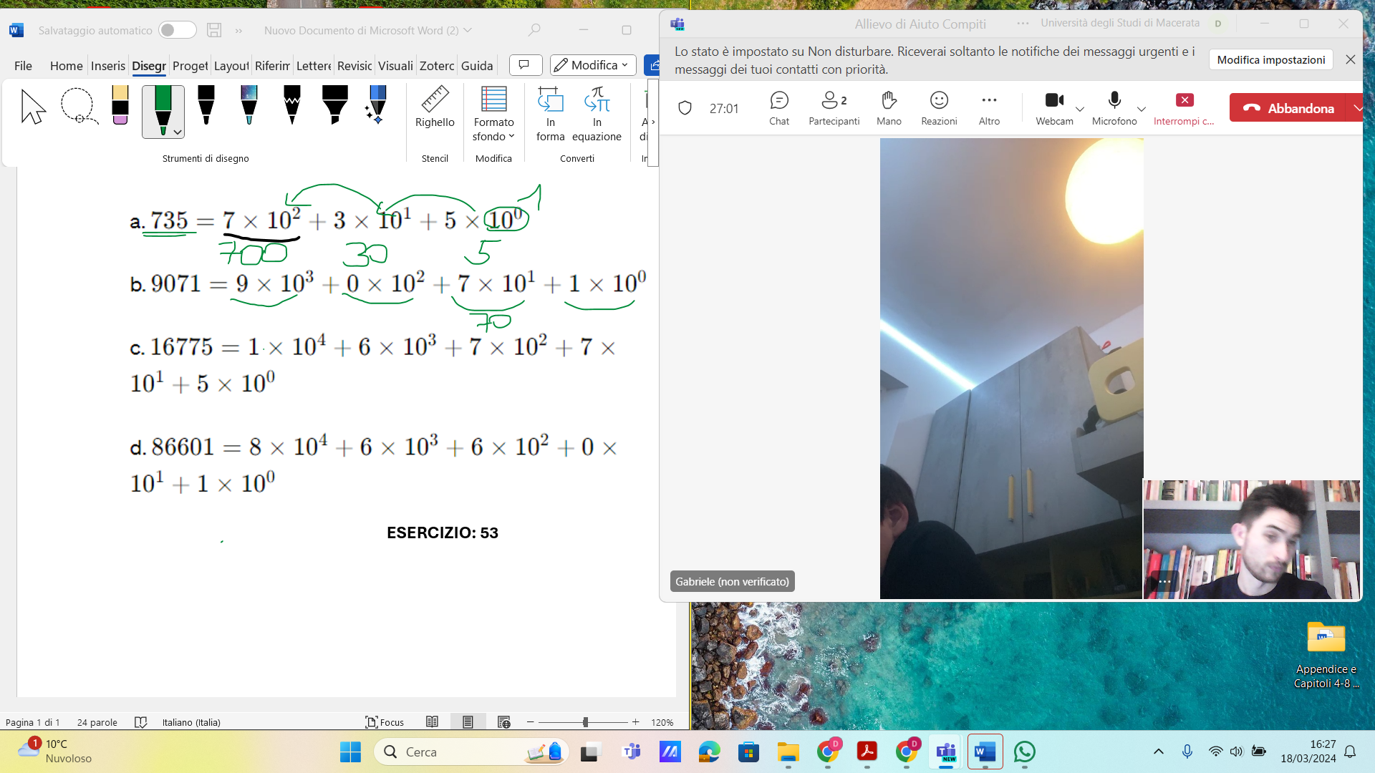Toggle the Salvataggio automatico switch
Viewport: 1375px width, 773px height.
[x=177, y=30]
